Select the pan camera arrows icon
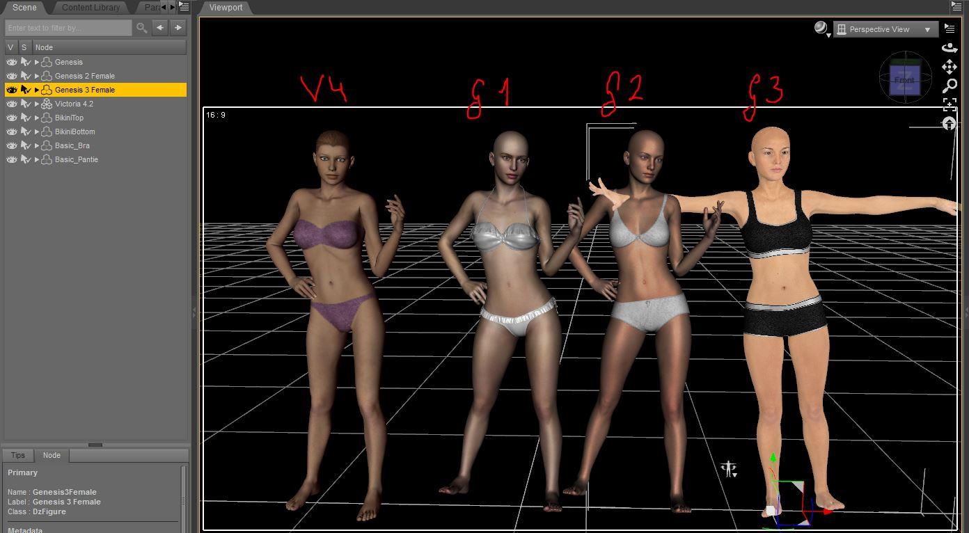 click(x=950, y=67)
